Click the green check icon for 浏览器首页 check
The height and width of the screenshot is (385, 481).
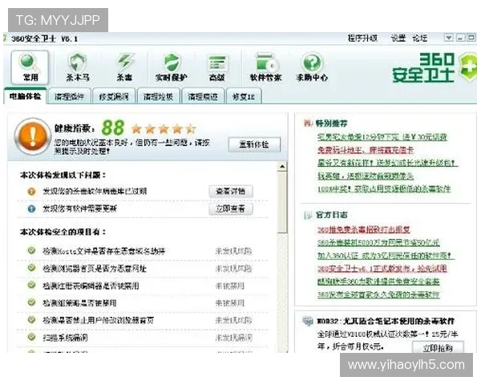click(31, 268)
